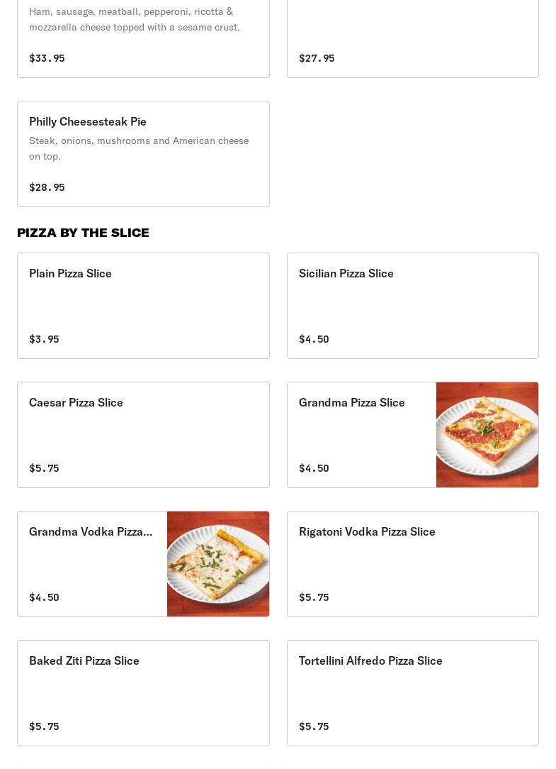Click the $33.95 price
Image resolution: width=556 pixels, height=769 pixels.
pyautogui.click(x=47, y=58)
